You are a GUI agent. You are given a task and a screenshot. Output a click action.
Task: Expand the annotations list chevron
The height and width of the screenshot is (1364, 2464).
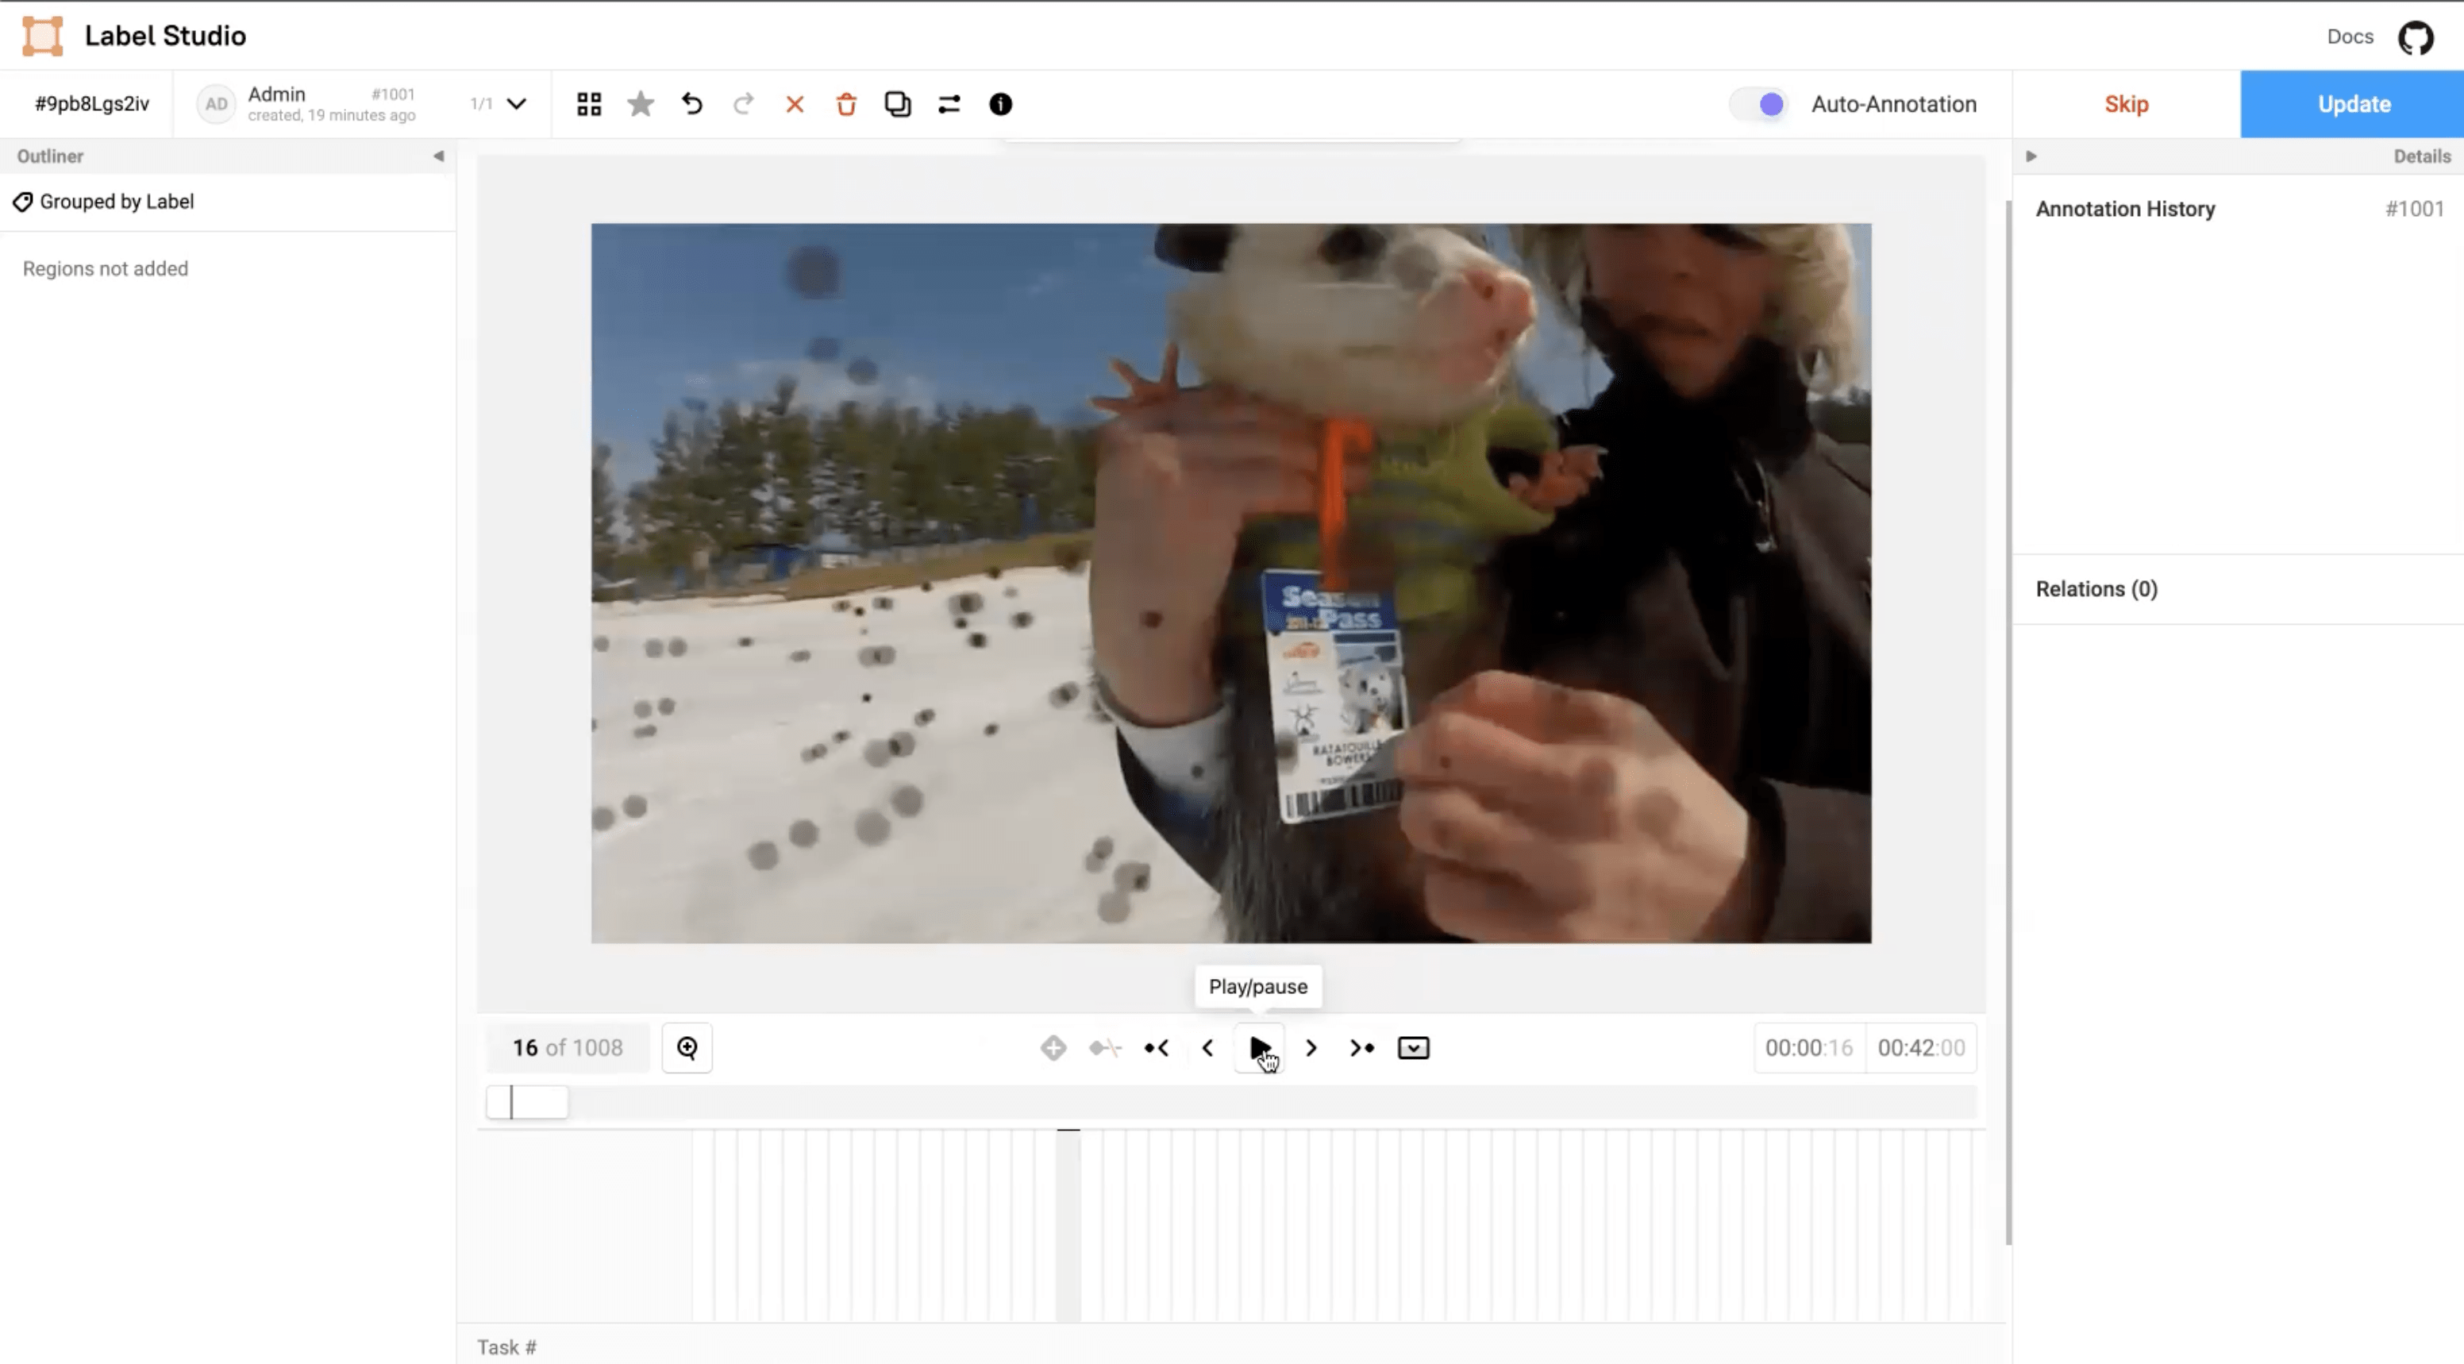[x=517, y=104]
